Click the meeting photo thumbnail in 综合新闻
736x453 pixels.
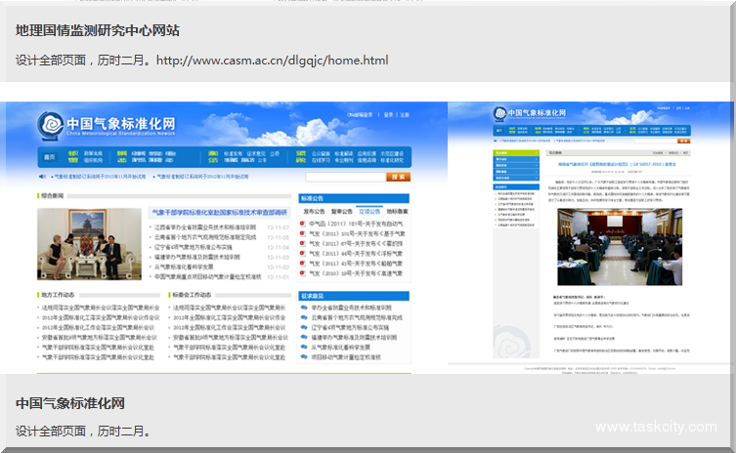click(x=89, y=244)
